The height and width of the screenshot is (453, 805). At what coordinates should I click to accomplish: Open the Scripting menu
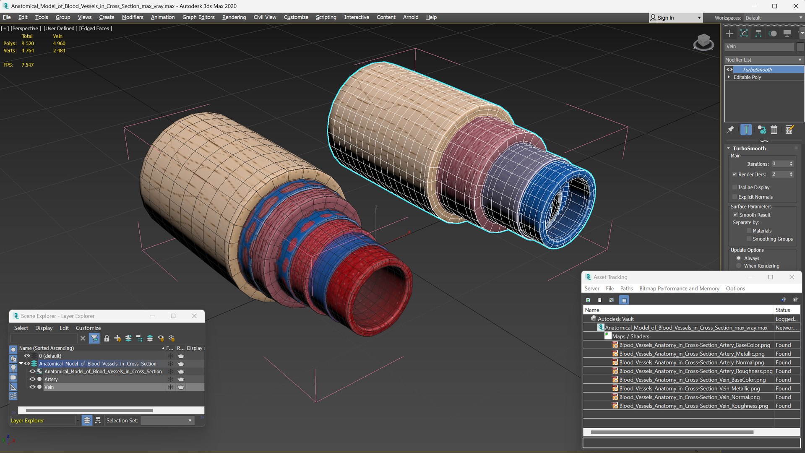[326, 17]
